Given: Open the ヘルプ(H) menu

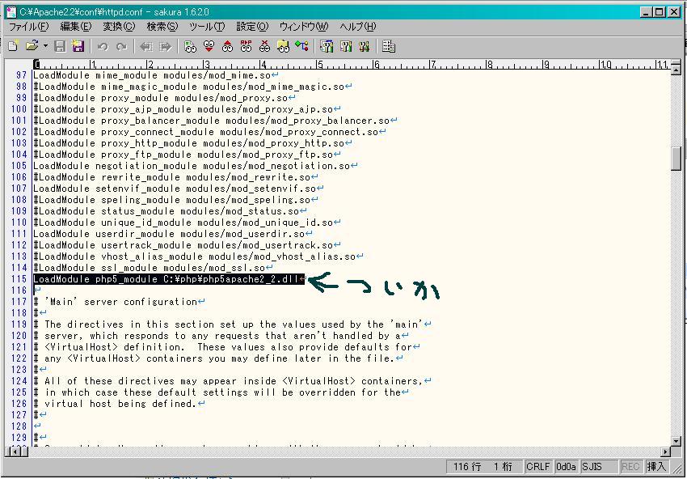Looking at the screenshot, I should click(358, 27).
